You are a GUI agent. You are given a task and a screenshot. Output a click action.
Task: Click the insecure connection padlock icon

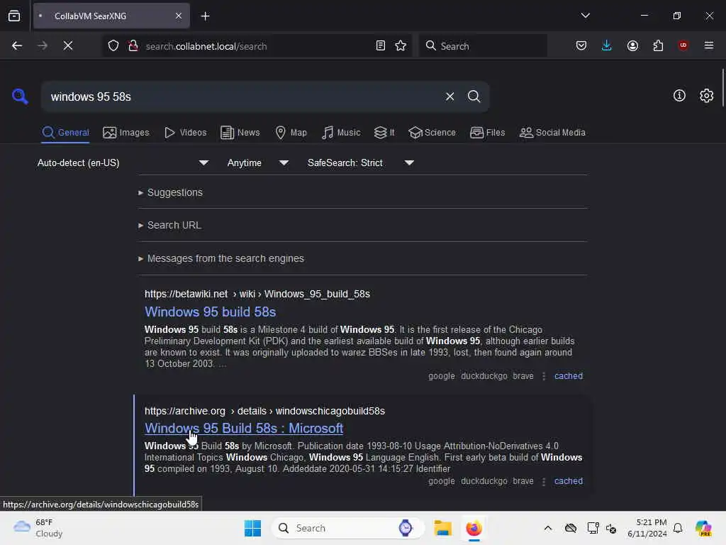click(x=133, y=45)
